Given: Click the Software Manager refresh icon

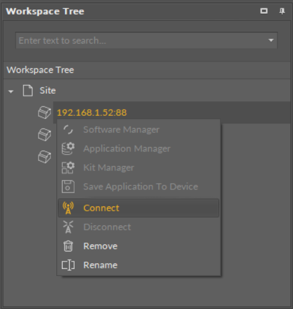Looking at the screenshot, I should pos(68,130).
